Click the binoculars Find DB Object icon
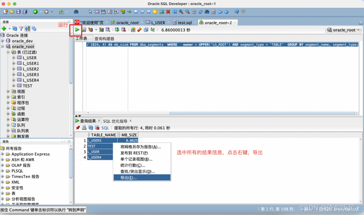Viewport: 364px width, 215px height. click(76, 12)
